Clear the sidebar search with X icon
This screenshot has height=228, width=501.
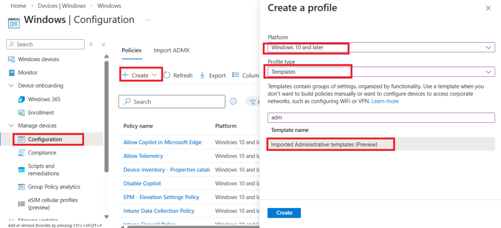click(x=91, y=45)
